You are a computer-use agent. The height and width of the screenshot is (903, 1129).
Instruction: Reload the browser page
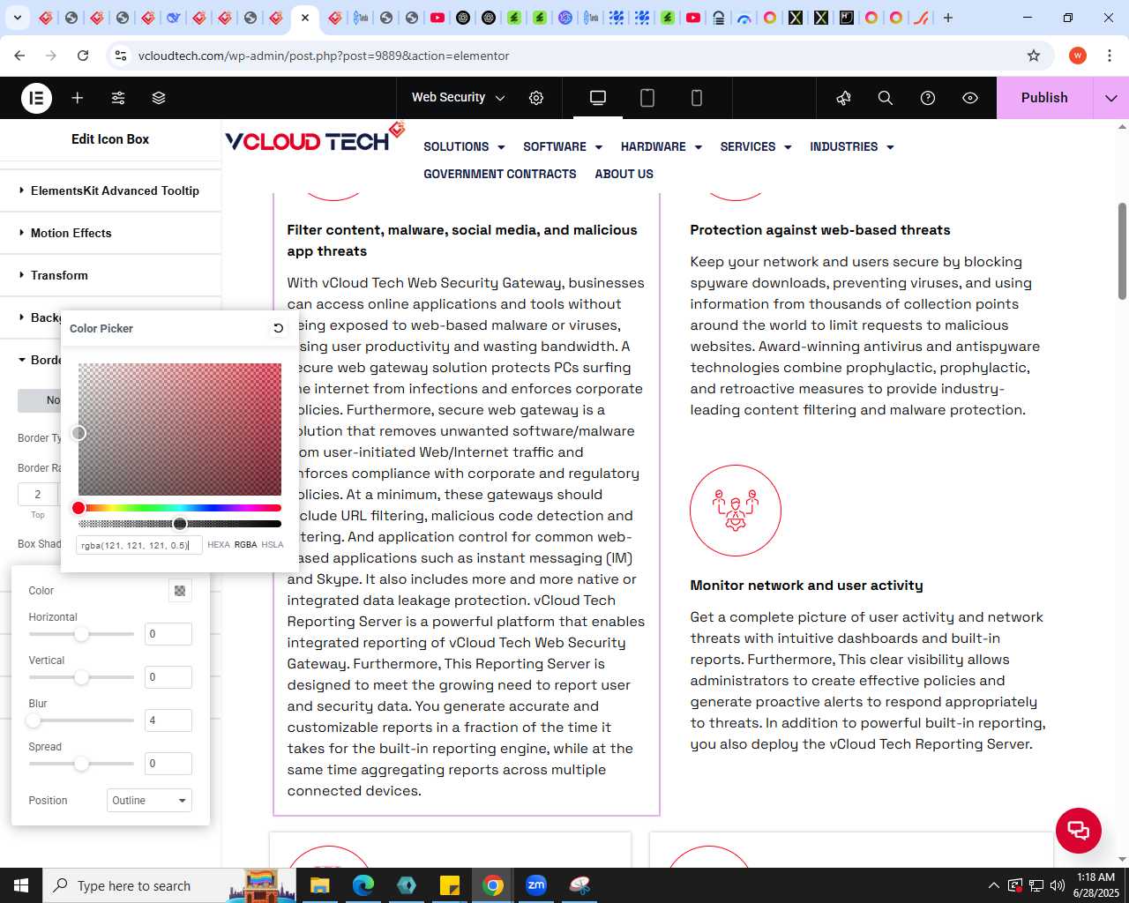click(83, 56)
